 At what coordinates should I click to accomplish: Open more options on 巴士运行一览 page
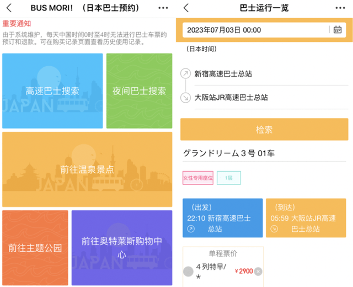point(340,8)
